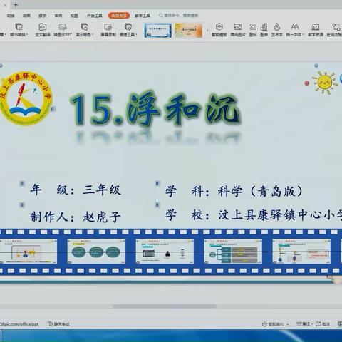Click animation marker next to the logo
The width and height of the screenshot is (342, 342).
coord(53,109)
